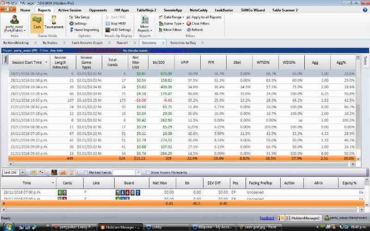
Task: Click the Stop HUD button
Action: (115, 24)
